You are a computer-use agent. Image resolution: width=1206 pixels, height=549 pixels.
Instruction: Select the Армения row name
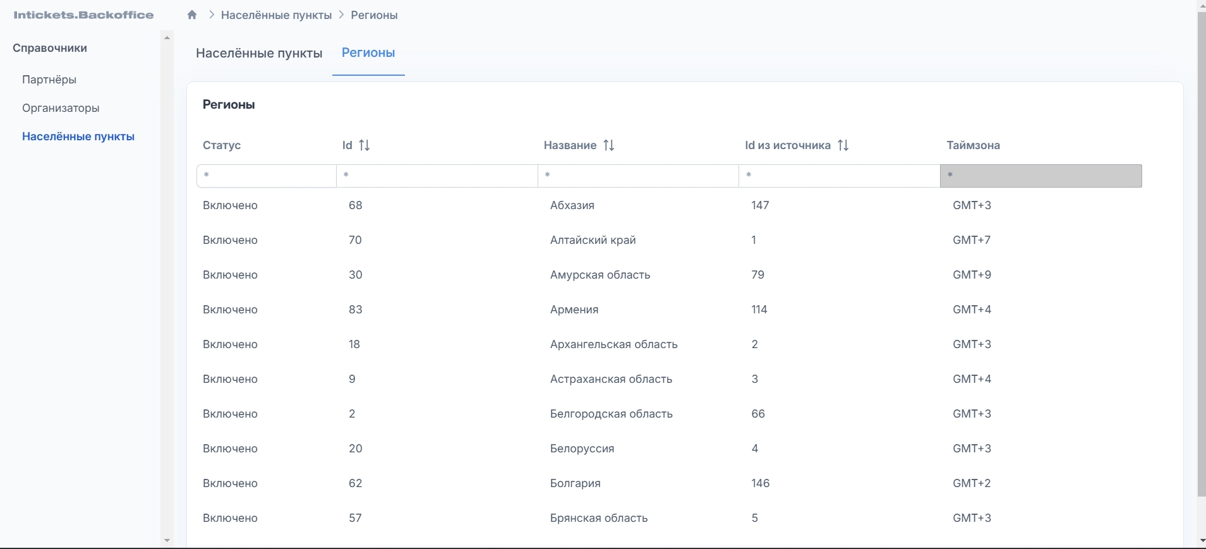[x=574, y=310]
